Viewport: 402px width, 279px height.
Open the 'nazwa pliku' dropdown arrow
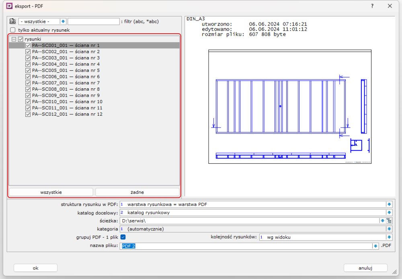pos(375,246)
